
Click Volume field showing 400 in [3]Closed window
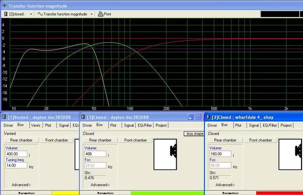pos(95,154)
